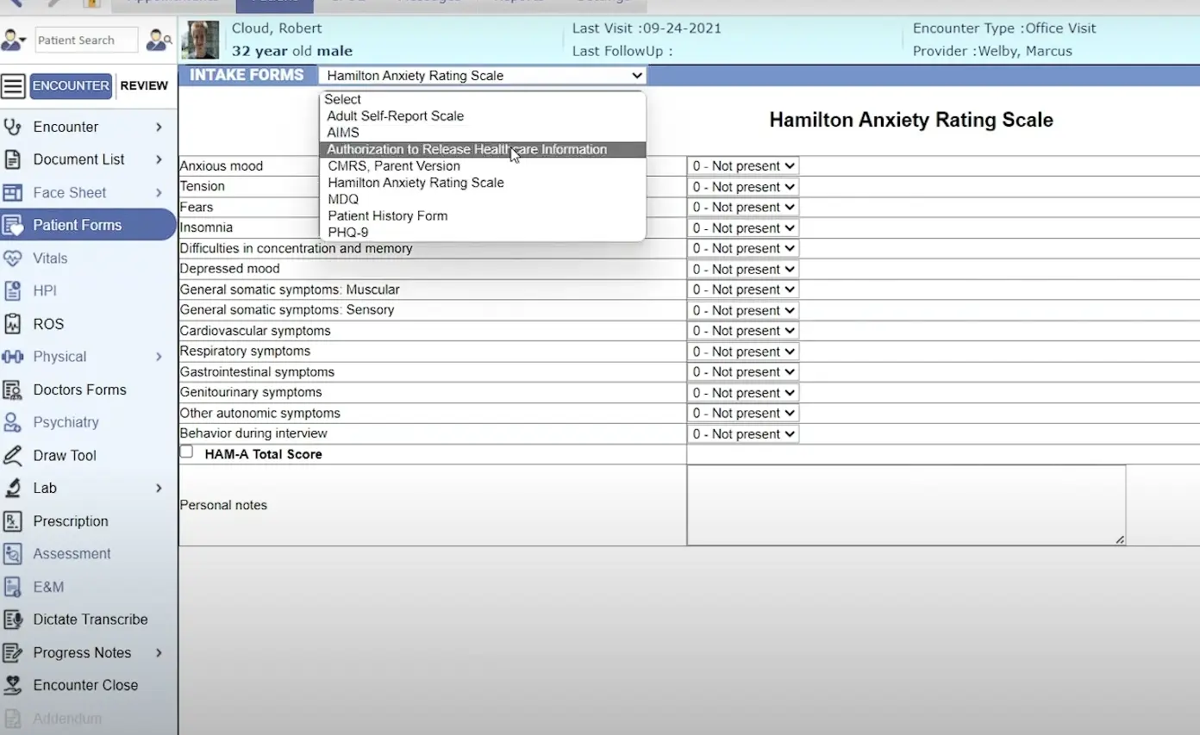Image resolution: width=1200 pixels, height=735 pixels.
Task: Click the Patient Search input field
Action: pyautogui.click(x=85, y=40)
